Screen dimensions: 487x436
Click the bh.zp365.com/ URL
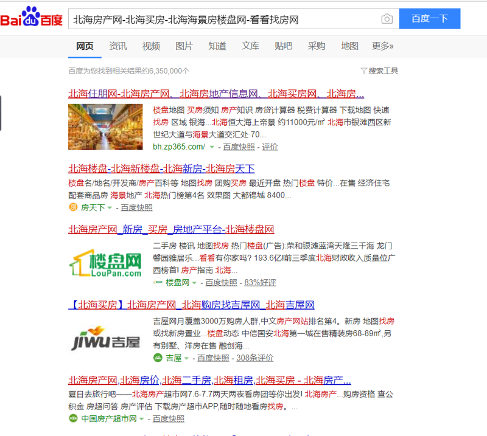coord(179,147)
